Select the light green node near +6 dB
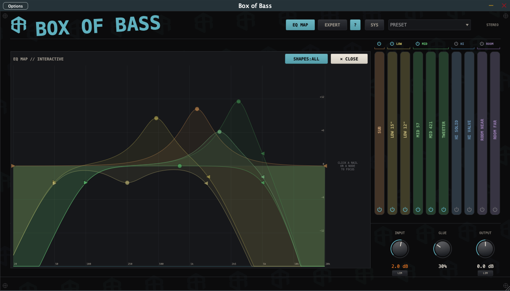The height and width of the screenshot is (291, 510). point(219,132)
